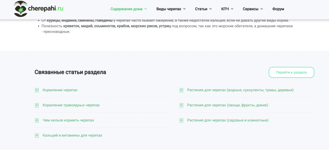
Task: Expand the Содержание дома dropdown chevron
Action: point(146,9)
